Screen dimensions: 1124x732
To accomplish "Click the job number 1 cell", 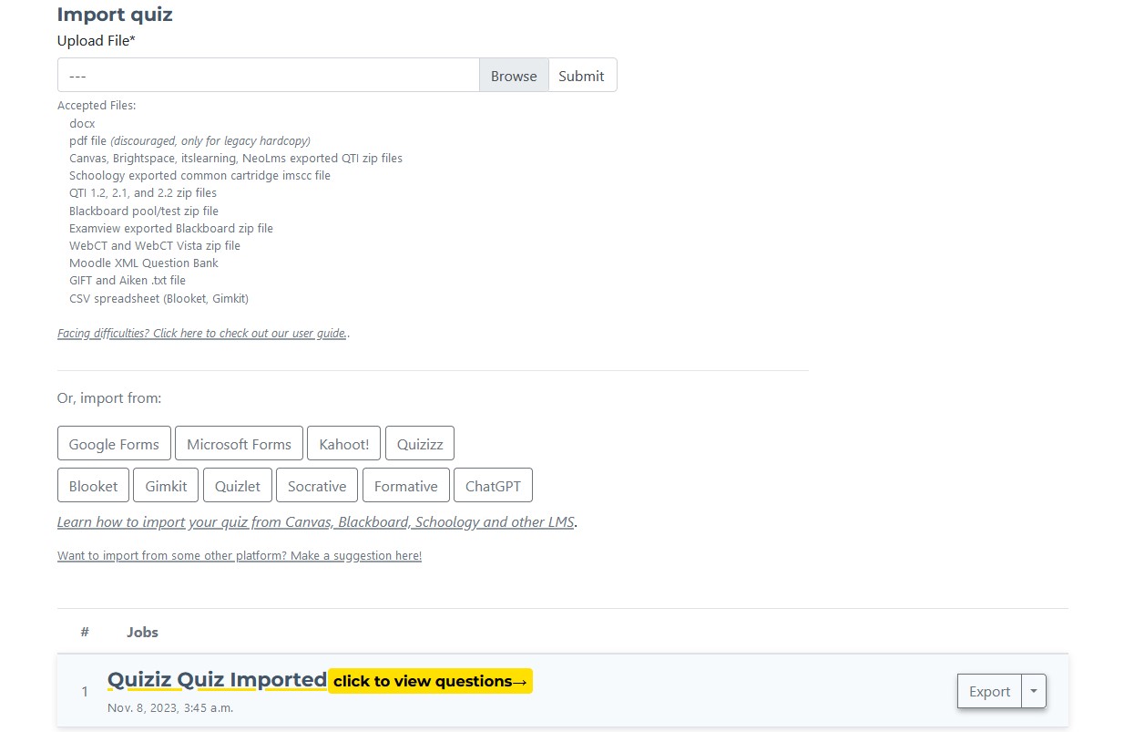I will coord(85,691).
